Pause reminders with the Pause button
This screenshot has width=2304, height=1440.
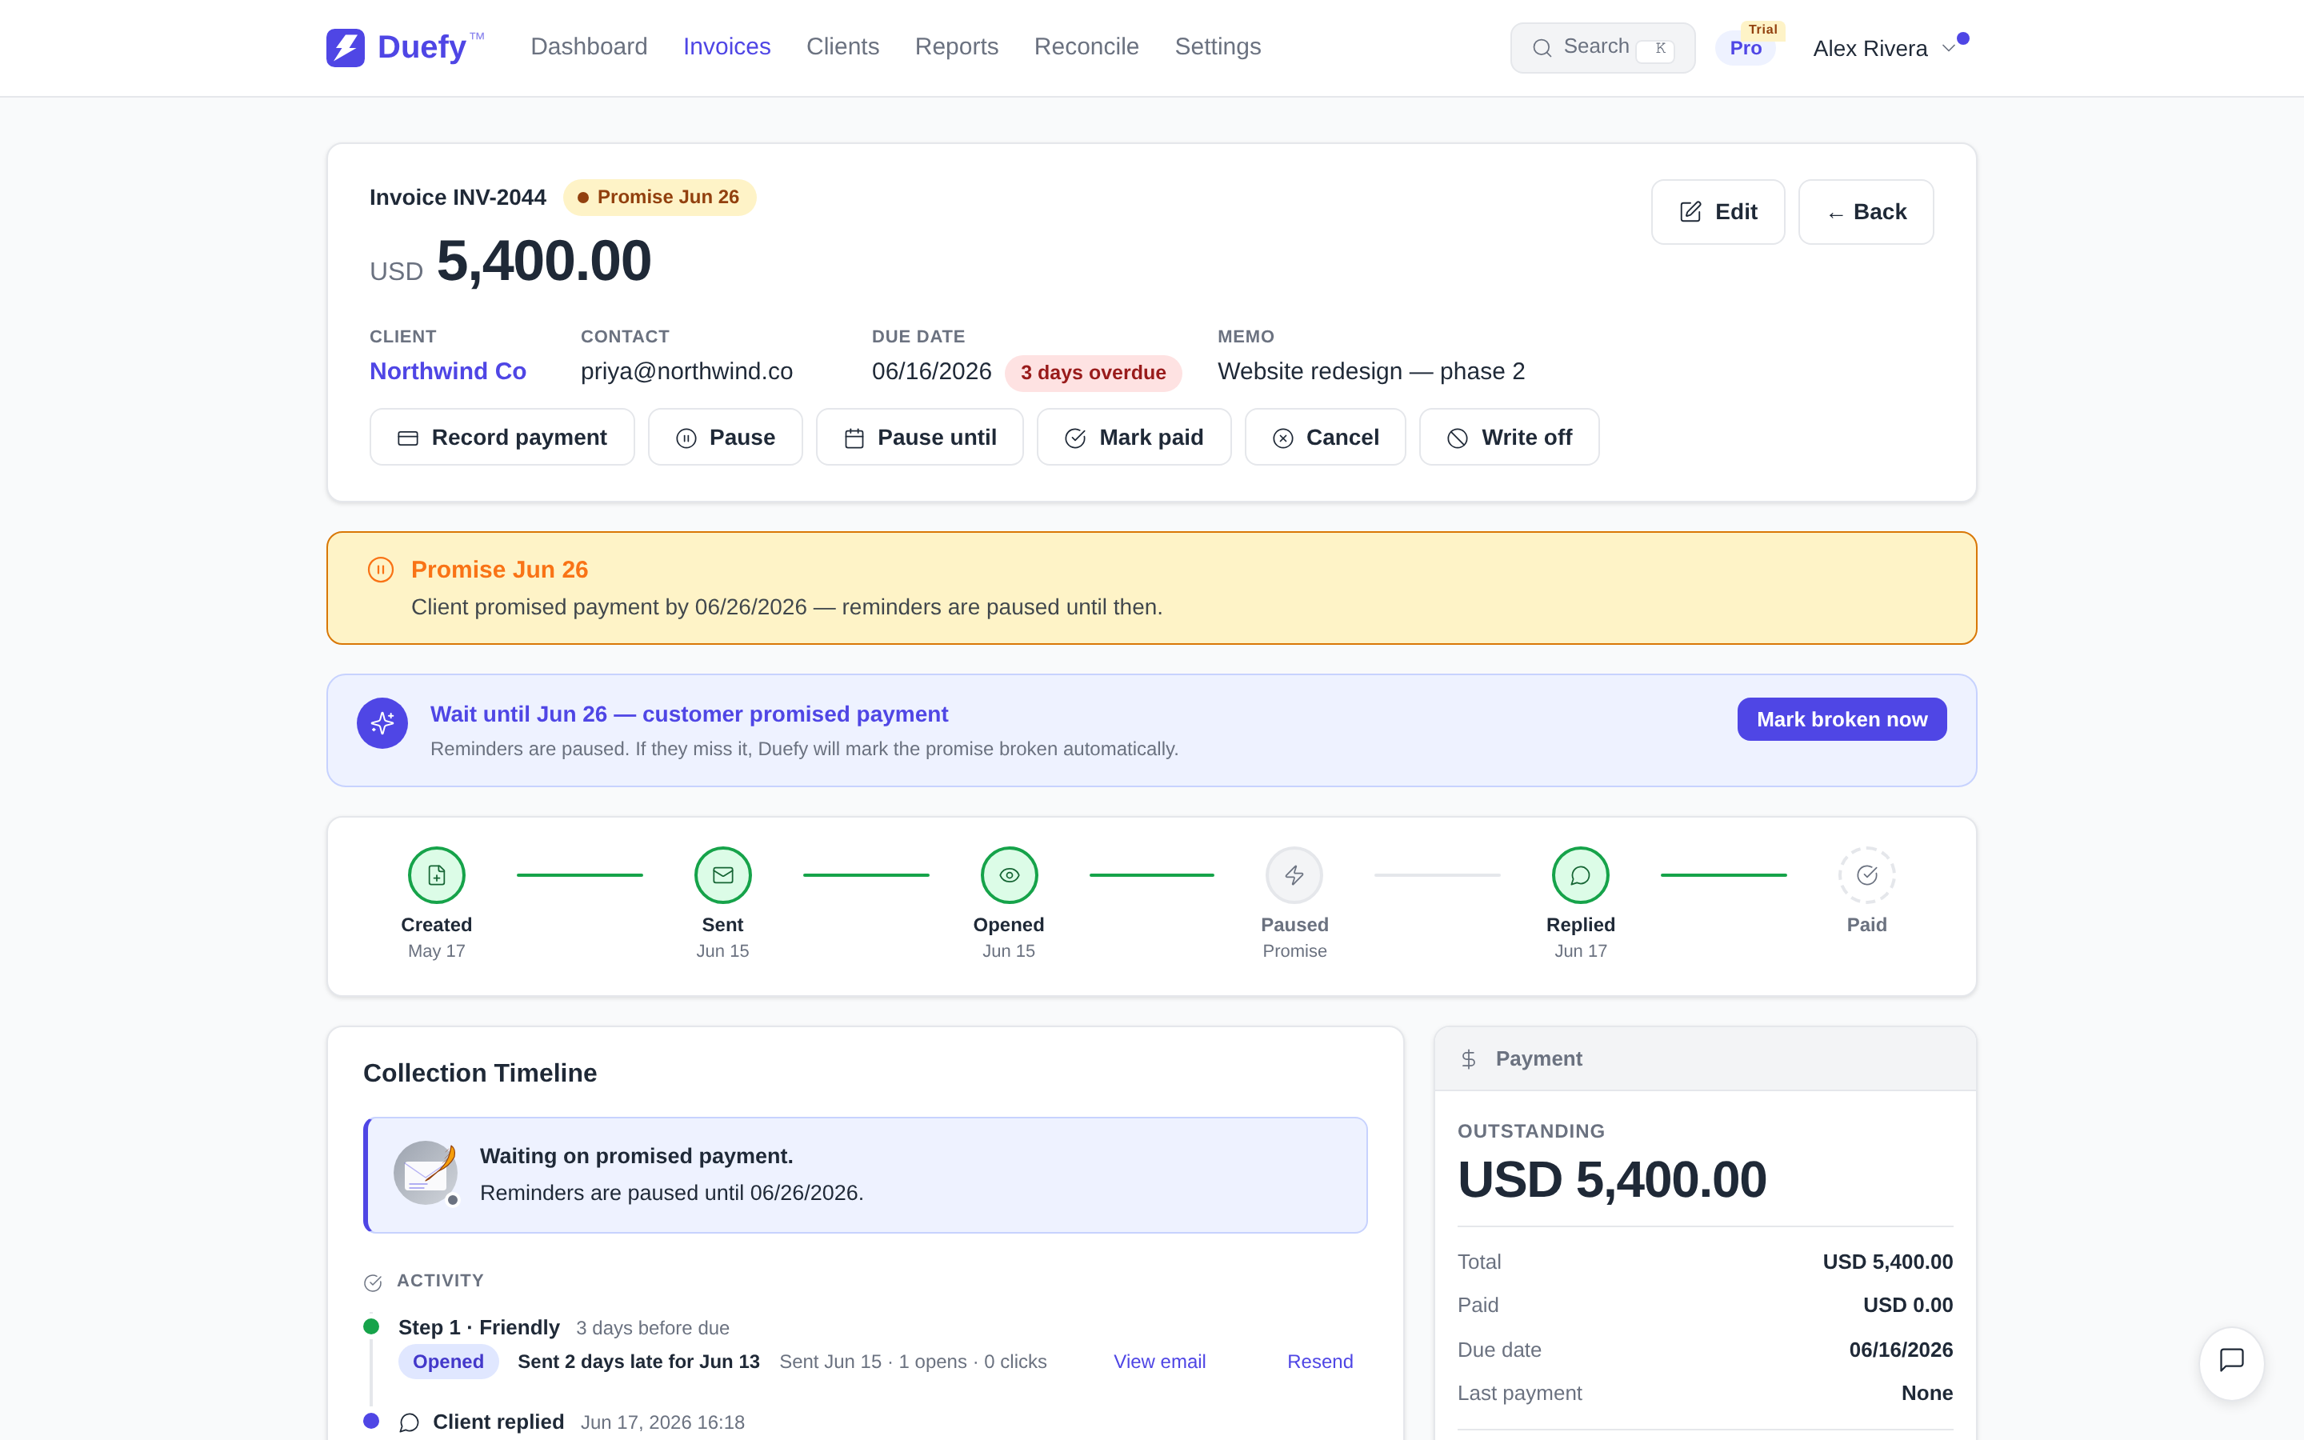(726, 437)
